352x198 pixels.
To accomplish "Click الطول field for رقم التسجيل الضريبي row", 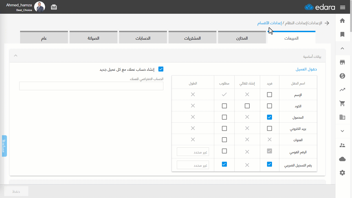I will 193,165.
